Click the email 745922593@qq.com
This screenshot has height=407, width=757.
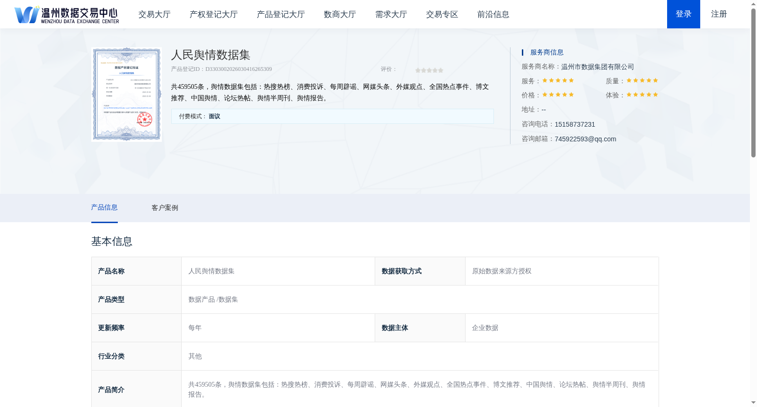click(x=585, y=139)
